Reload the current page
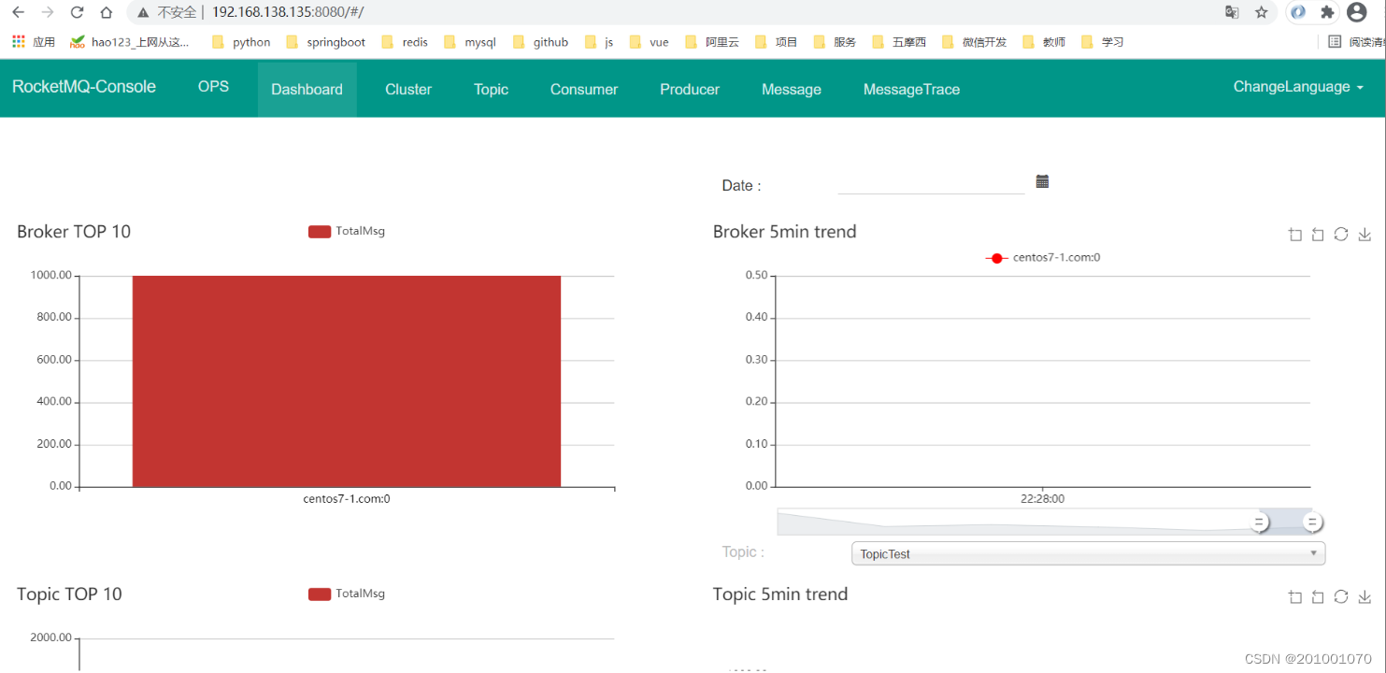Image resolution: width=1386 pixels, height=673 pixels. pyautogui.click(x=78, y=12)
